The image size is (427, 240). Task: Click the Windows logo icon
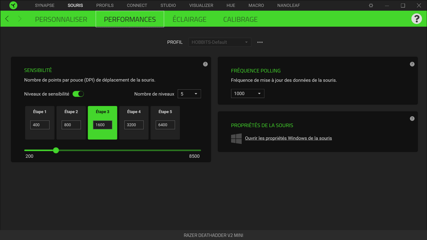click(x=236, y=139)
